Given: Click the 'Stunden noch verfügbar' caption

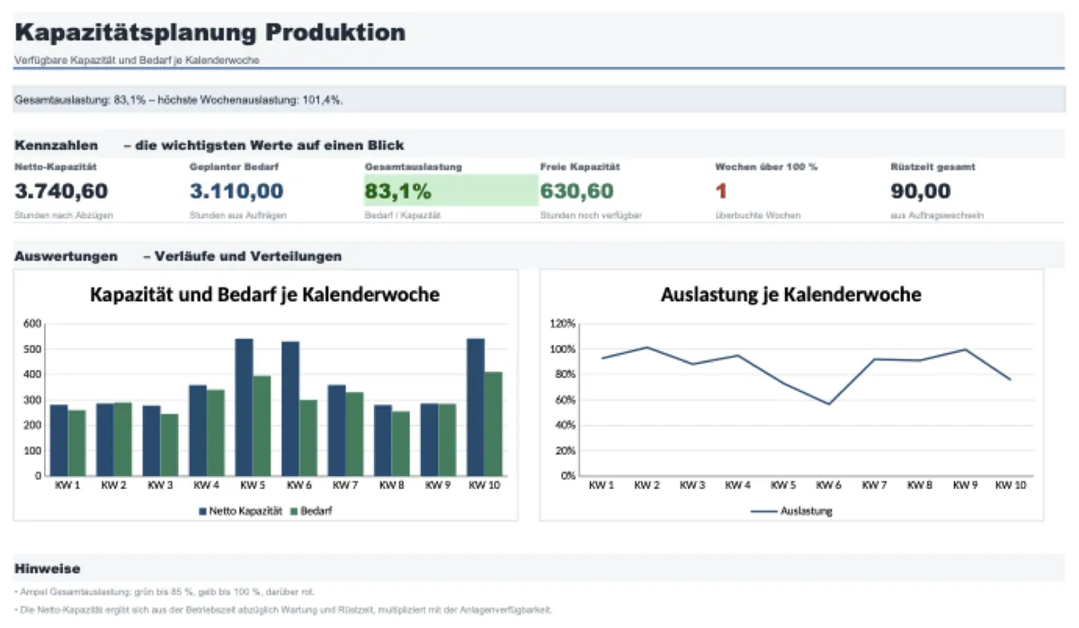Looking at the screenshot, I should 591,216.
